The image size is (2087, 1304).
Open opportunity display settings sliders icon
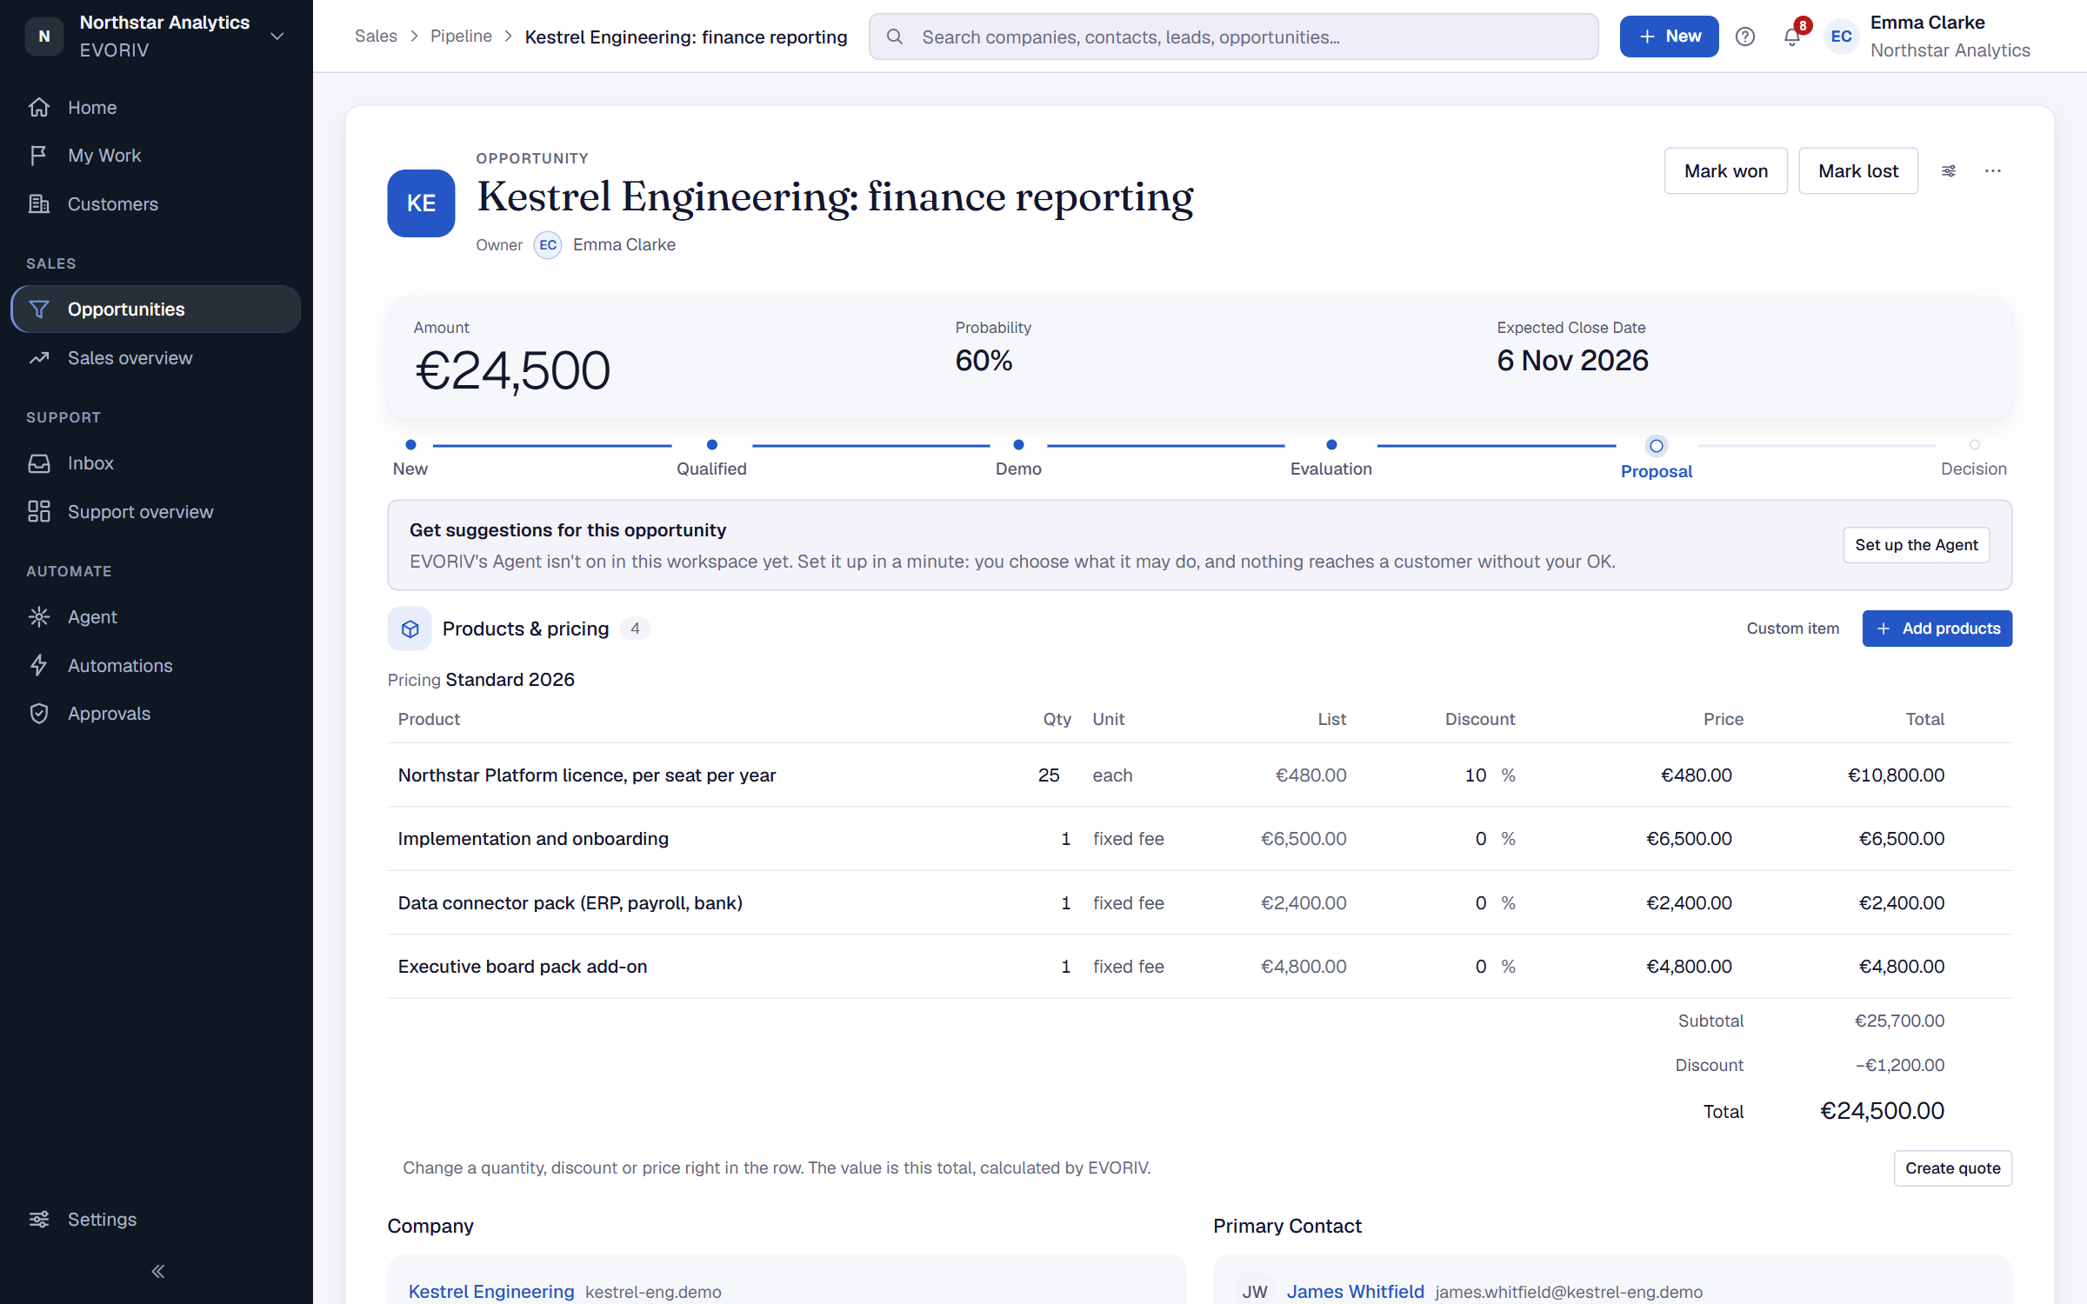pos(1949,171)
